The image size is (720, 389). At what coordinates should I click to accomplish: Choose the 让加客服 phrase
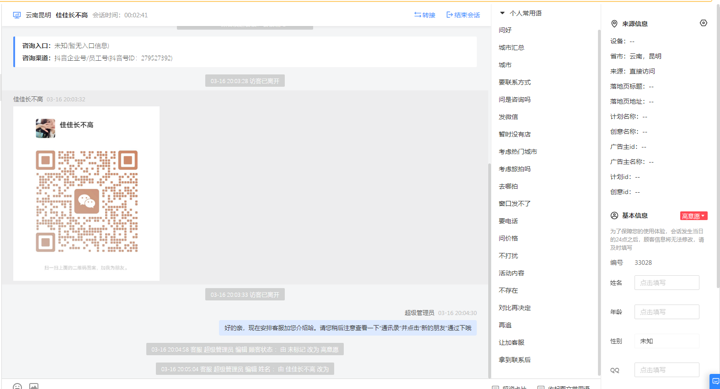pos(512,342)
